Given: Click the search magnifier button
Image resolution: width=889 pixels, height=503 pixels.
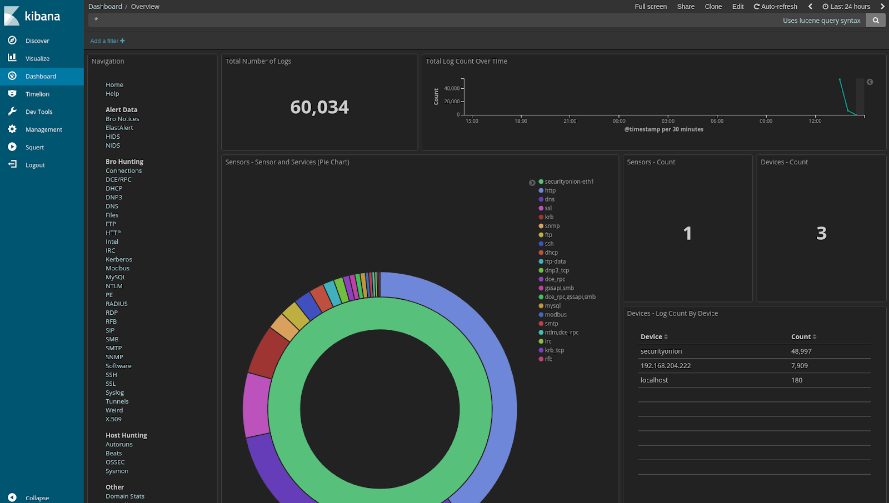Looking at the screenshot, I should pos(876,20).
